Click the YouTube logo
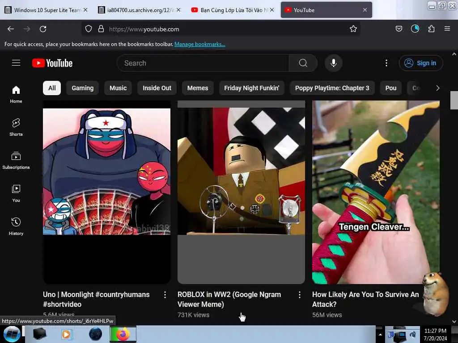Viewport: 458px width, 343px height. [52, 63]
